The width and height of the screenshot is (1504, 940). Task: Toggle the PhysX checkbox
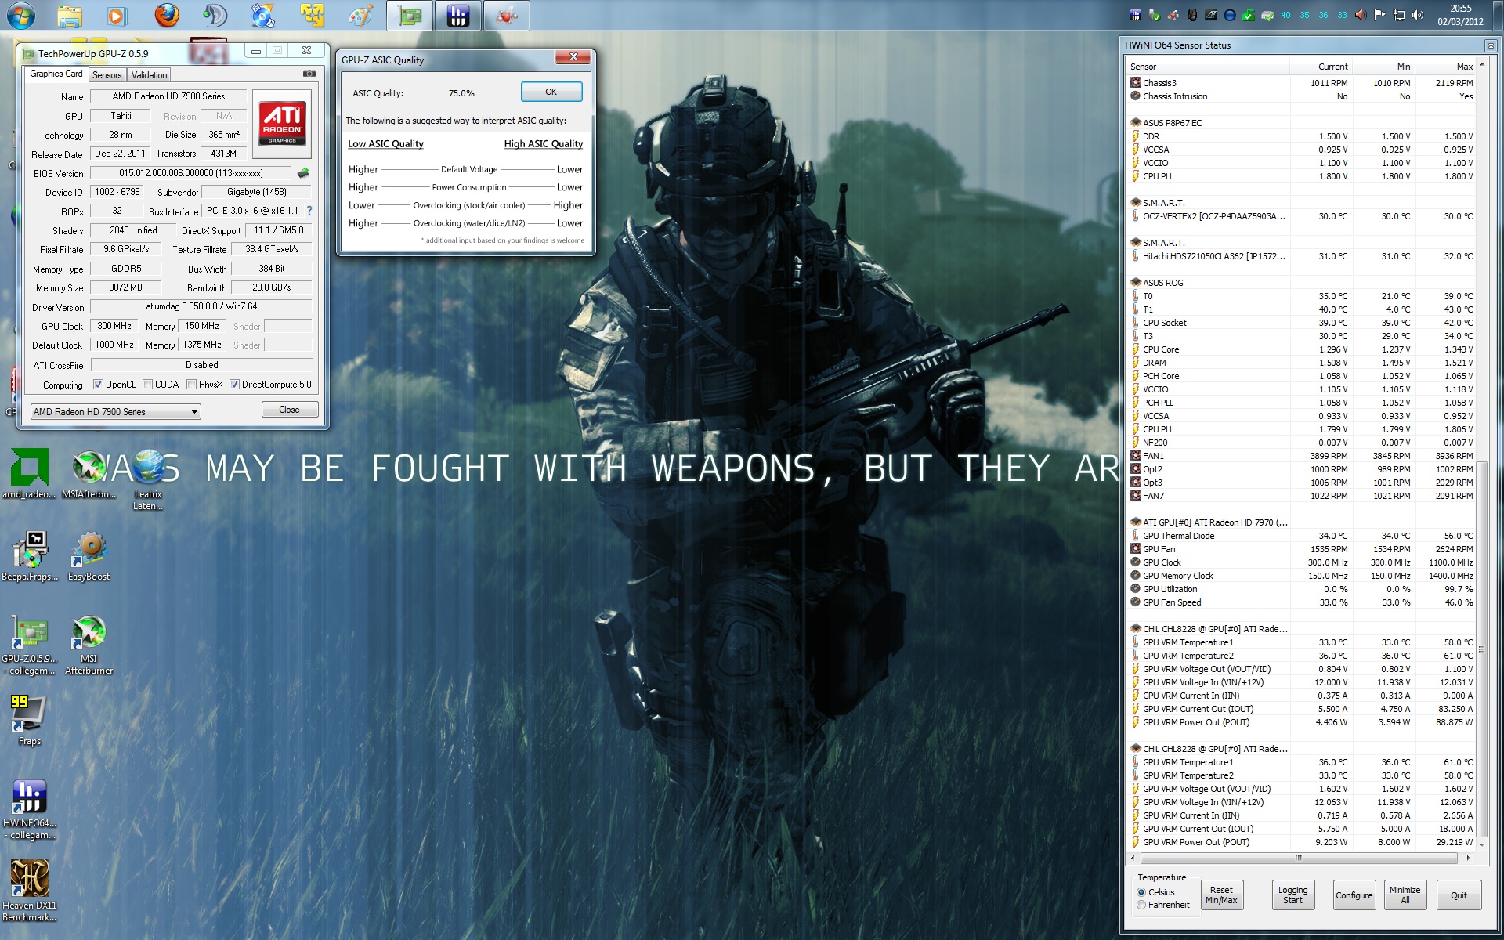tap(191, 385)
